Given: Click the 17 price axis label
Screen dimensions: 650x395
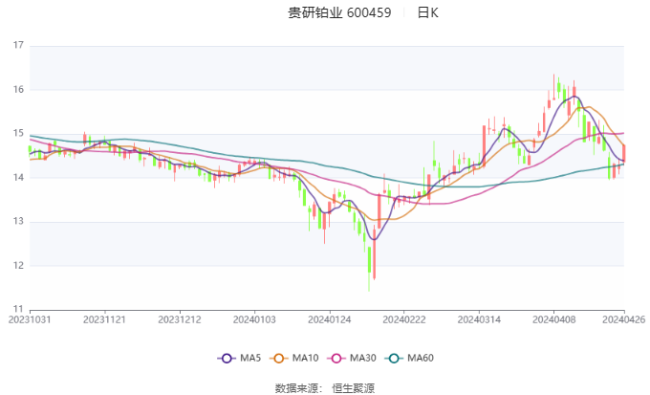Looking at the screenshot, I should click(18, 45).
